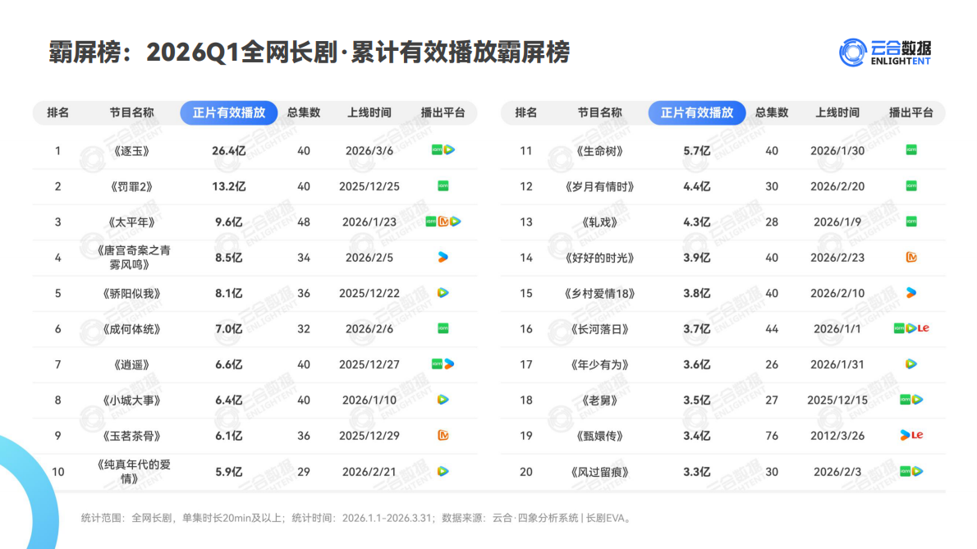Click the iQiyi icon in the 《逍遥》 row
The height and width of the screenshot is (549, 977).
click(437, 364)
